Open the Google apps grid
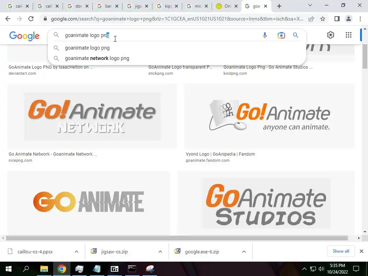 click(349, 35)
